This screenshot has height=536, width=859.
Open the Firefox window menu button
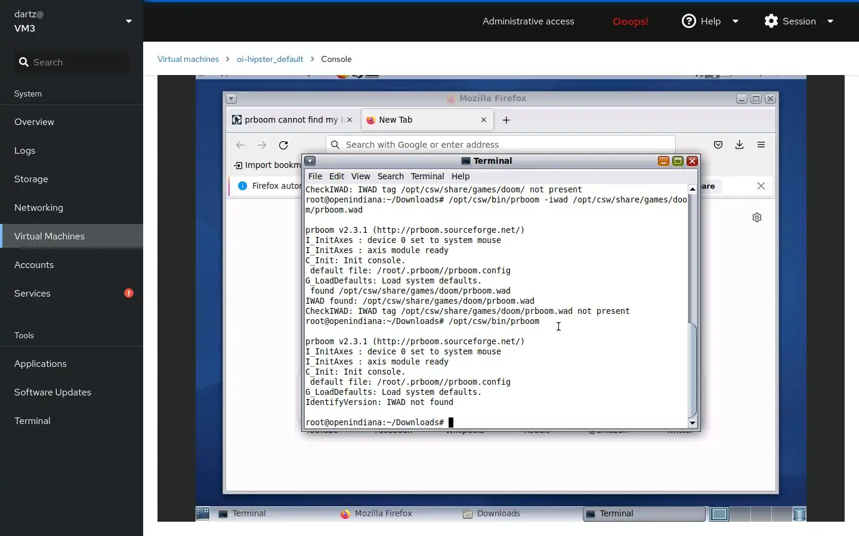pos(231,98)
